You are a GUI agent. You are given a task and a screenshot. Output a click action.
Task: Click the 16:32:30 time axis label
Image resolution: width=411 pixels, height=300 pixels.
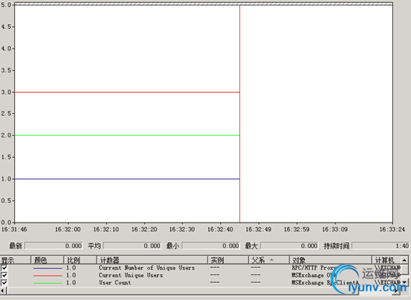pyautogui.click(x=182, y=230)
